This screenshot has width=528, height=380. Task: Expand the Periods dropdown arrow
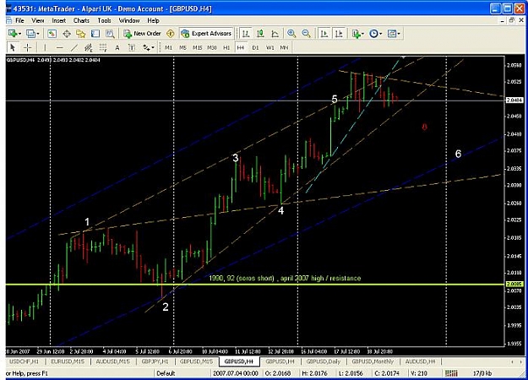point(380,33)
